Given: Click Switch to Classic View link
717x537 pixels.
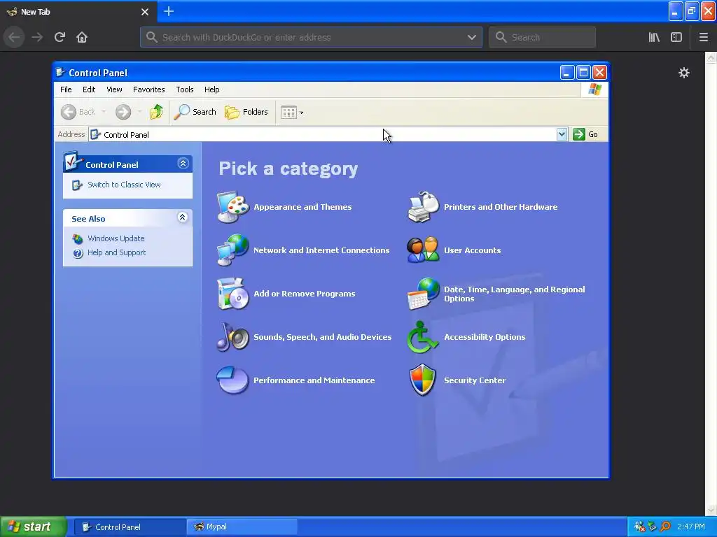Looking at the screenshot, I should click(124, 185).
